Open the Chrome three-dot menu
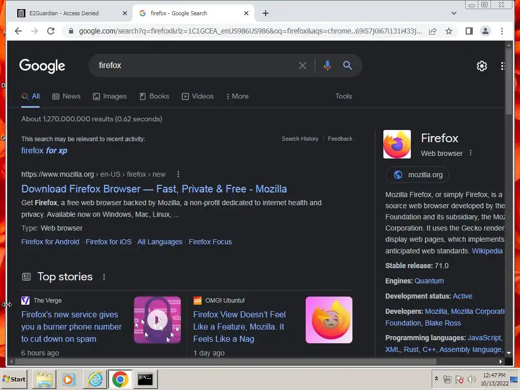This screenshot has height=390, width=520. (502, 31)
